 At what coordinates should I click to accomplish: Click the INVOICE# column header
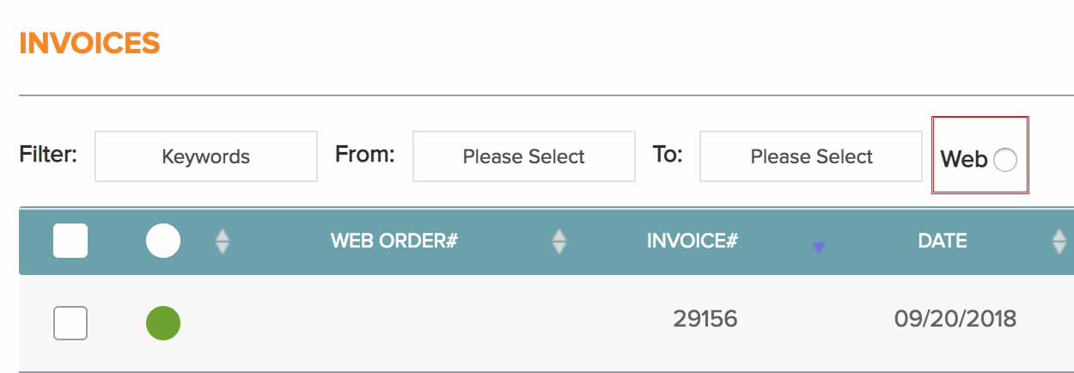[x=692, y=241]
